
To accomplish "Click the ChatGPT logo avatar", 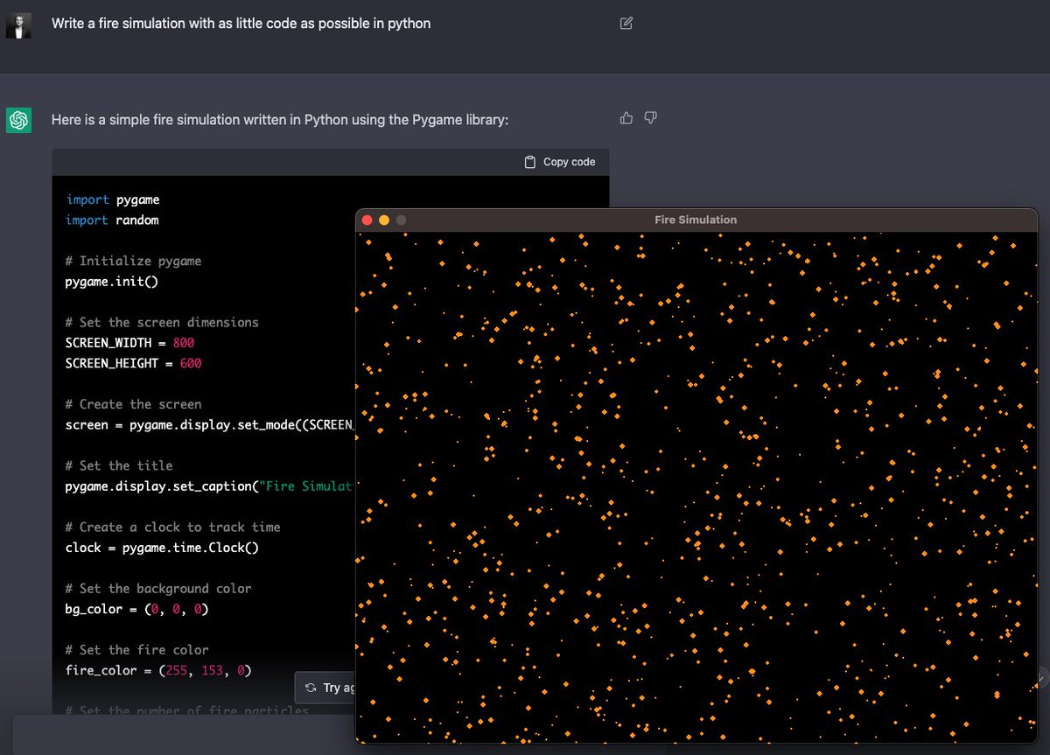I will (x=19, y=120).
